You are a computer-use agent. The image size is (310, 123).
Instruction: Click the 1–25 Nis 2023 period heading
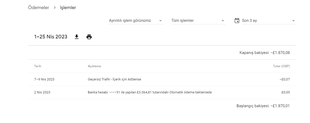pos(51,37)
